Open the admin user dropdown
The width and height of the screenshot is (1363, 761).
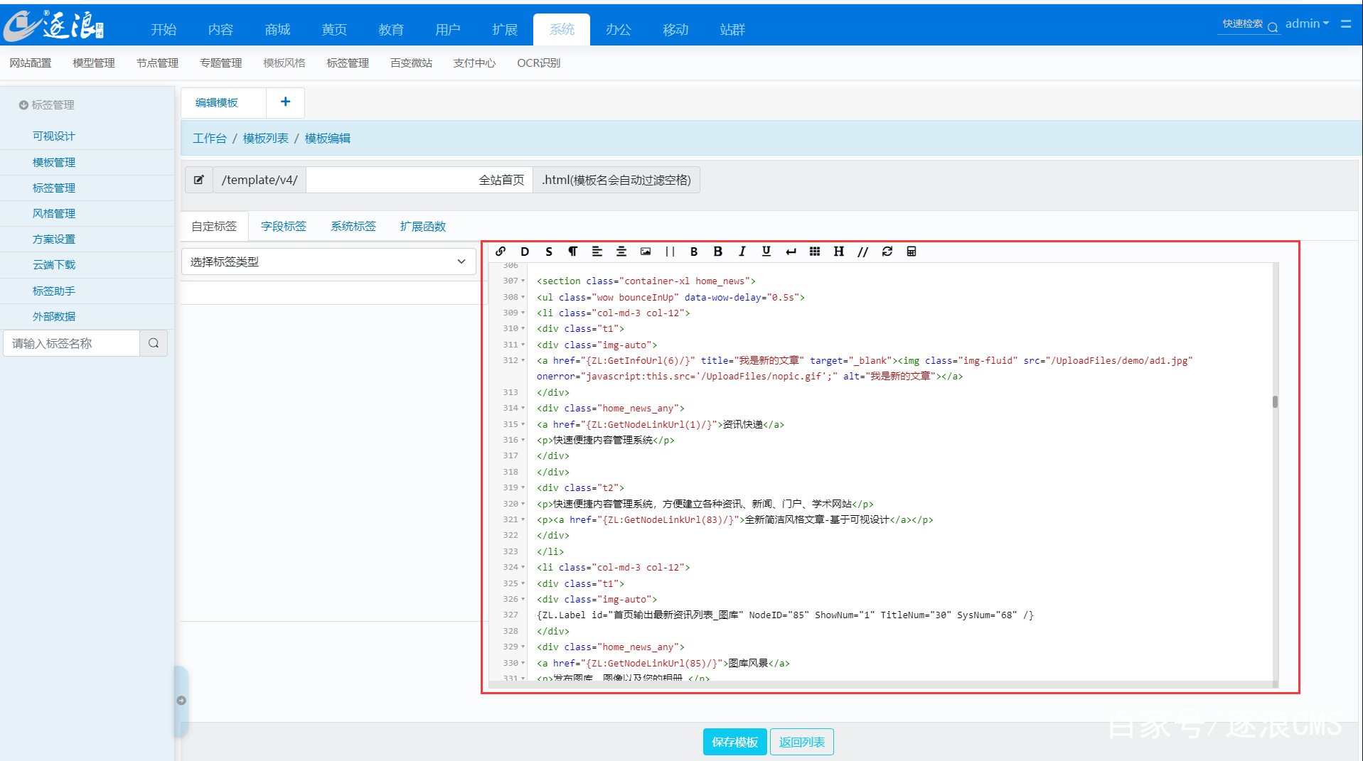tap(1307, 23)
